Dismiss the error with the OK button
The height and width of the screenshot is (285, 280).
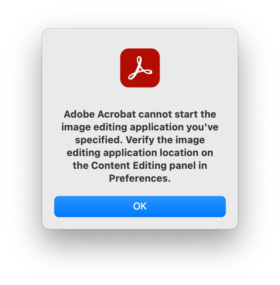140,207
